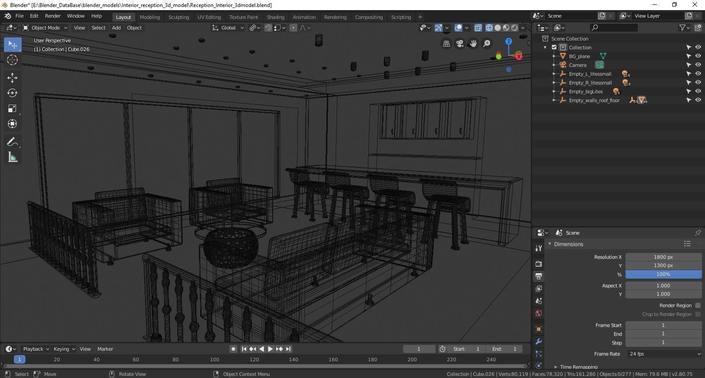Pin the properties editor context
The image size is (705, 378).
[697, 233]
